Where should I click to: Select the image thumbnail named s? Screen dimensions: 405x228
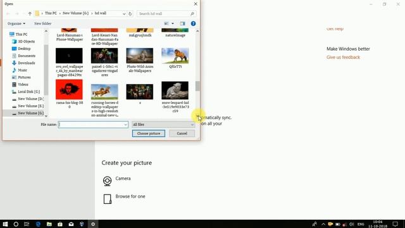click(x=140, y=92)
